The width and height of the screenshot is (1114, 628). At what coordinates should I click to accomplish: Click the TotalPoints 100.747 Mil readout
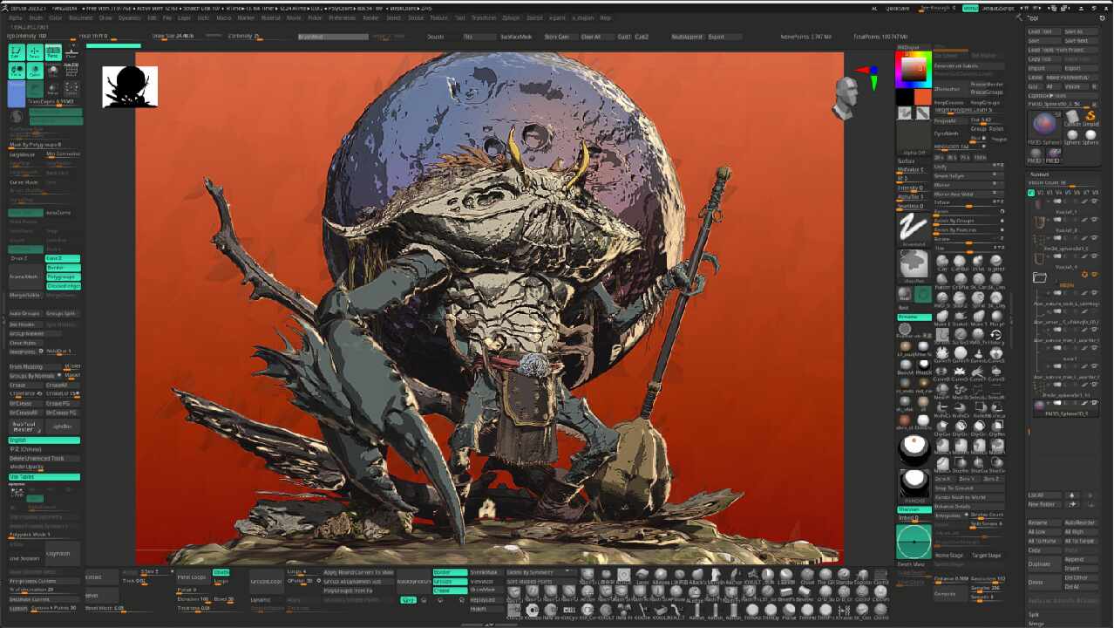(882, 37)
